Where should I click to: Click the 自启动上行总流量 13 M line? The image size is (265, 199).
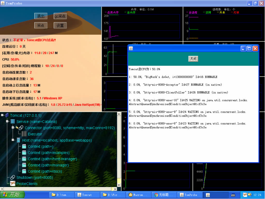(x=21, y=85)
